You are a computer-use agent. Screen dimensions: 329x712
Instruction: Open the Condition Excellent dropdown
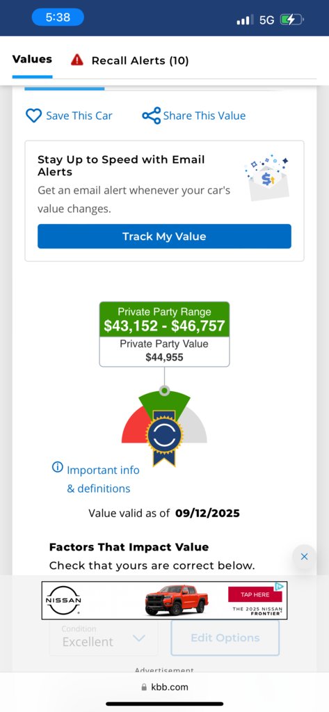104,638
